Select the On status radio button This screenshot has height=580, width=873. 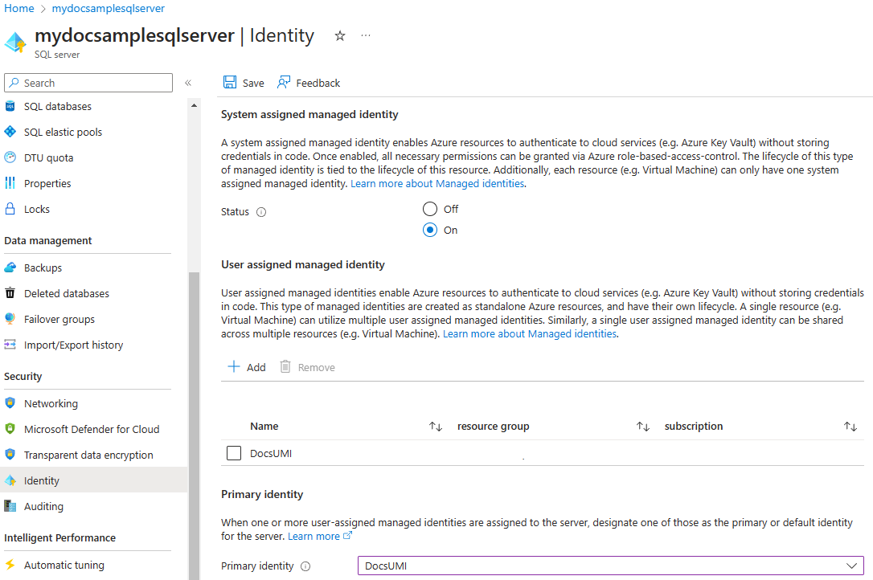coord(430,230)
